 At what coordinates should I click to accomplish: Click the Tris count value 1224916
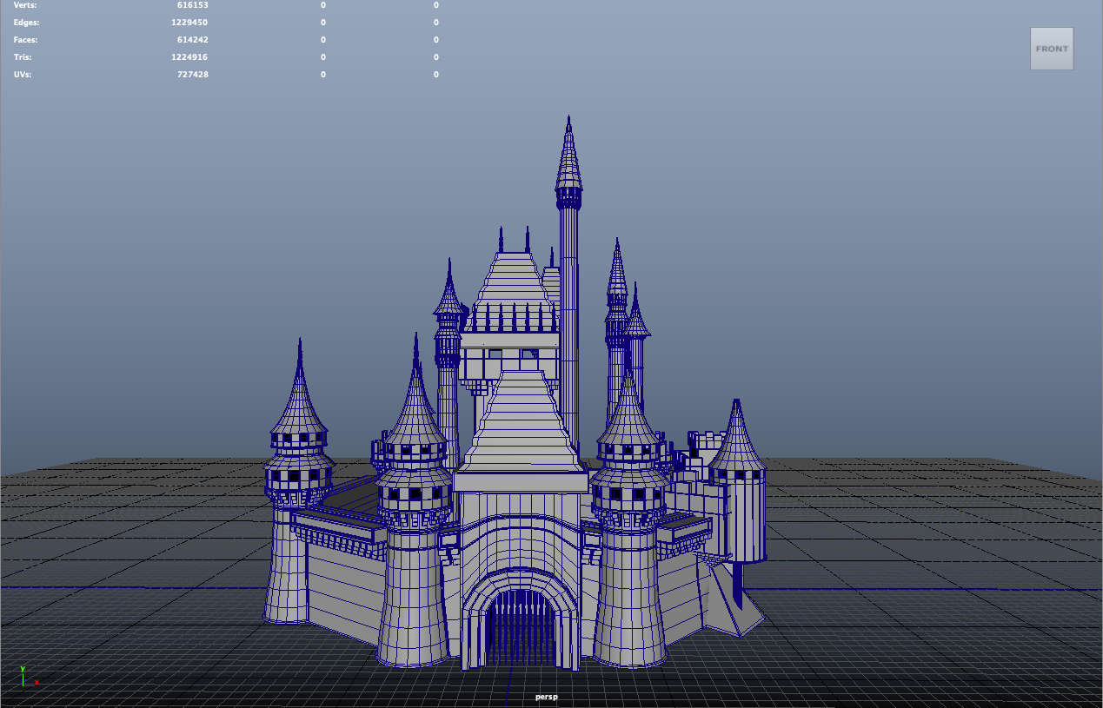pyautogui.click(x=189, y=57)
